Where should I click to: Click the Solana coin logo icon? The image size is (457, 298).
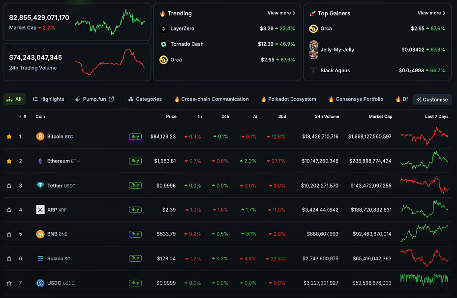[x=40, y=259]
